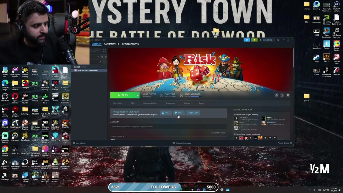Add RISK to favorites with heart icon
This screenshot has width=343, height=193.
click(x=288, y=95)
